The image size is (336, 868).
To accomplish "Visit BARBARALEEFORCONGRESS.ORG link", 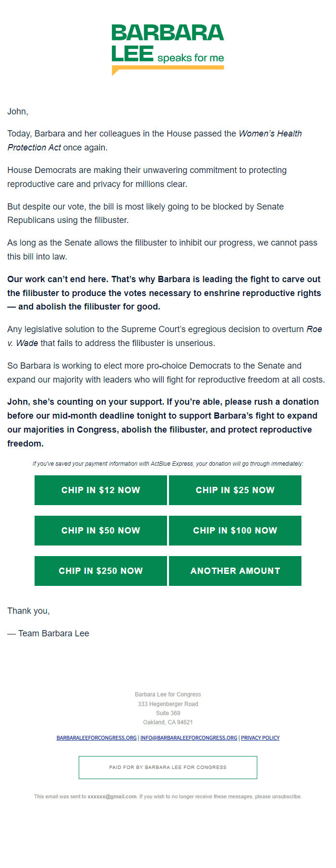I will click(x=96, y=738).
